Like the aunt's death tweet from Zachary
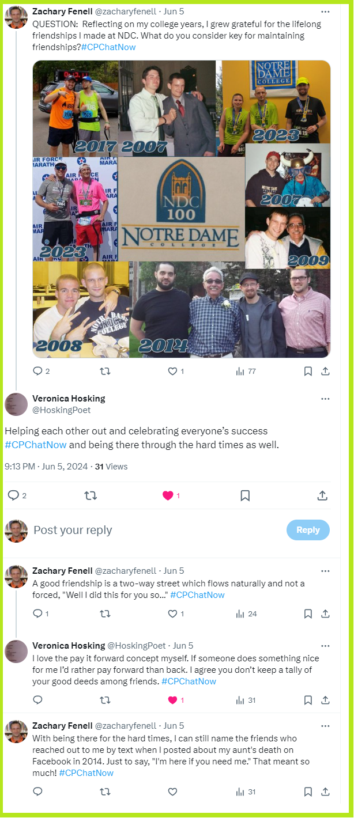This screenshot has height=818, width=354. [172, 792]
